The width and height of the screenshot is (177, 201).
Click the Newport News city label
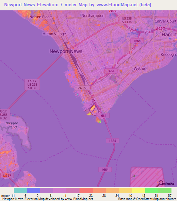pyautogui.click(x=66, y=51)
